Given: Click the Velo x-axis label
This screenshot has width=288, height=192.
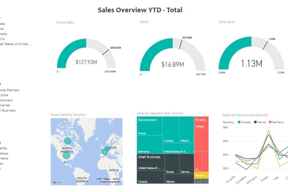Looking at the screenshot, I should 276,178.
